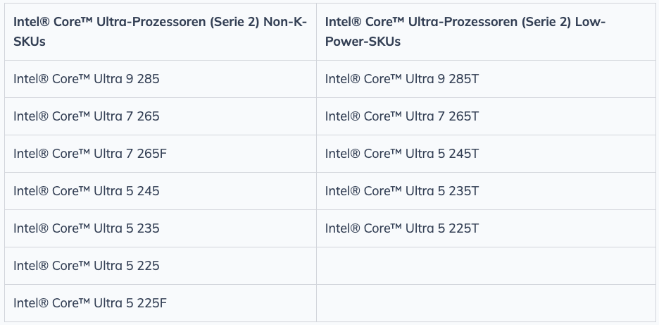
Task: Select the Intel Core Ultra 5 235 cell
Action: click(160, 228)
